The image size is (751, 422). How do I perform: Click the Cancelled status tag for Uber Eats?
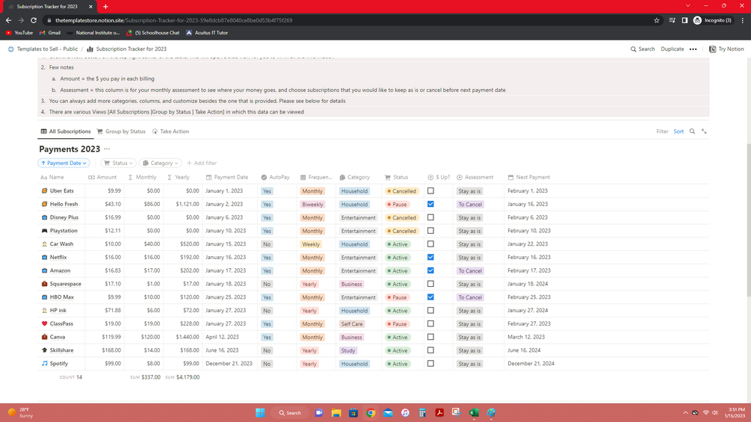point(401,191)
